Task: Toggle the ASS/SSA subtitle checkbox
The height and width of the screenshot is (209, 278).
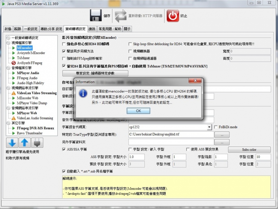Action: pos(64,149)
